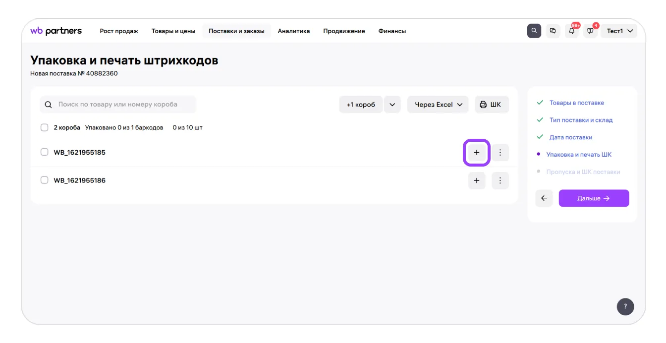Image resolution: width=666 pixels, height=343 pixels.
Task: Open the Через Excel dropdown
Action: (x=438, y=105)
